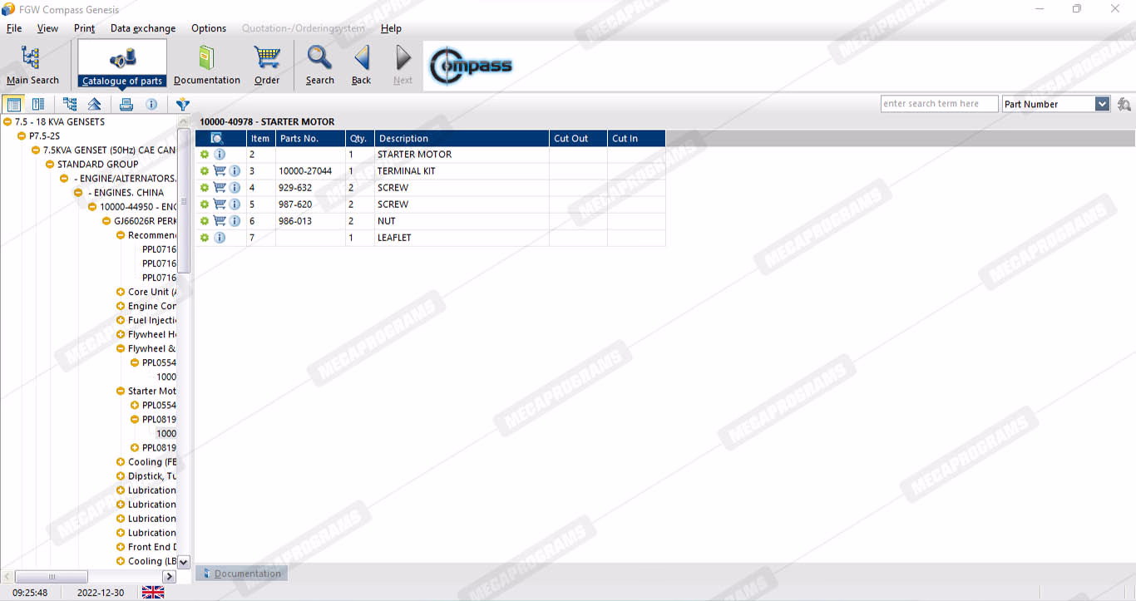
Task: Click the Qty. column header
Action: pos(360,138)
